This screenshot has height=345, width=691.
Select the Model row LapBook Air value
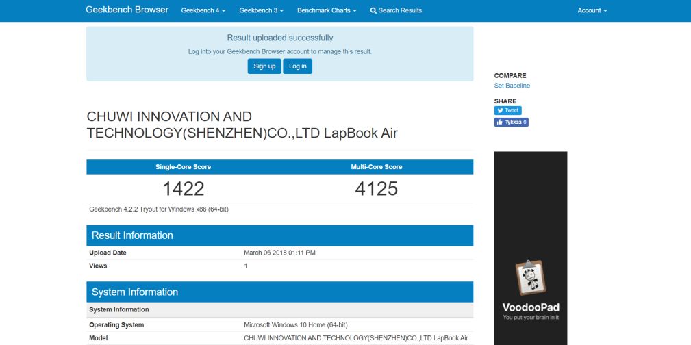tap(356, 338)
